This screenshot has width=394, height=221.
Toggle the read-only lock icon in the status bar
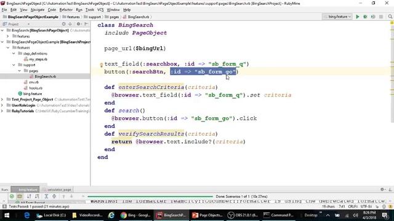377,206
